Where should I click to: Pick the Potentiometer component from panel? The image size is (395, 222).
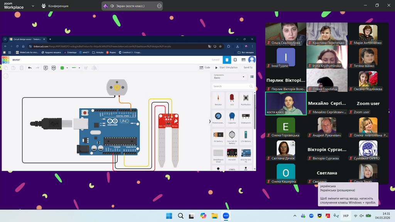(x=218, y=117)
